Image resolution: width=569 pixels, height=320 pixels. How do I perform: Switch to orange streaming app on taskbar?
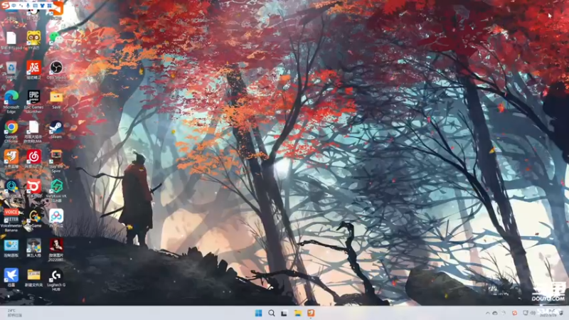[311, 313]
